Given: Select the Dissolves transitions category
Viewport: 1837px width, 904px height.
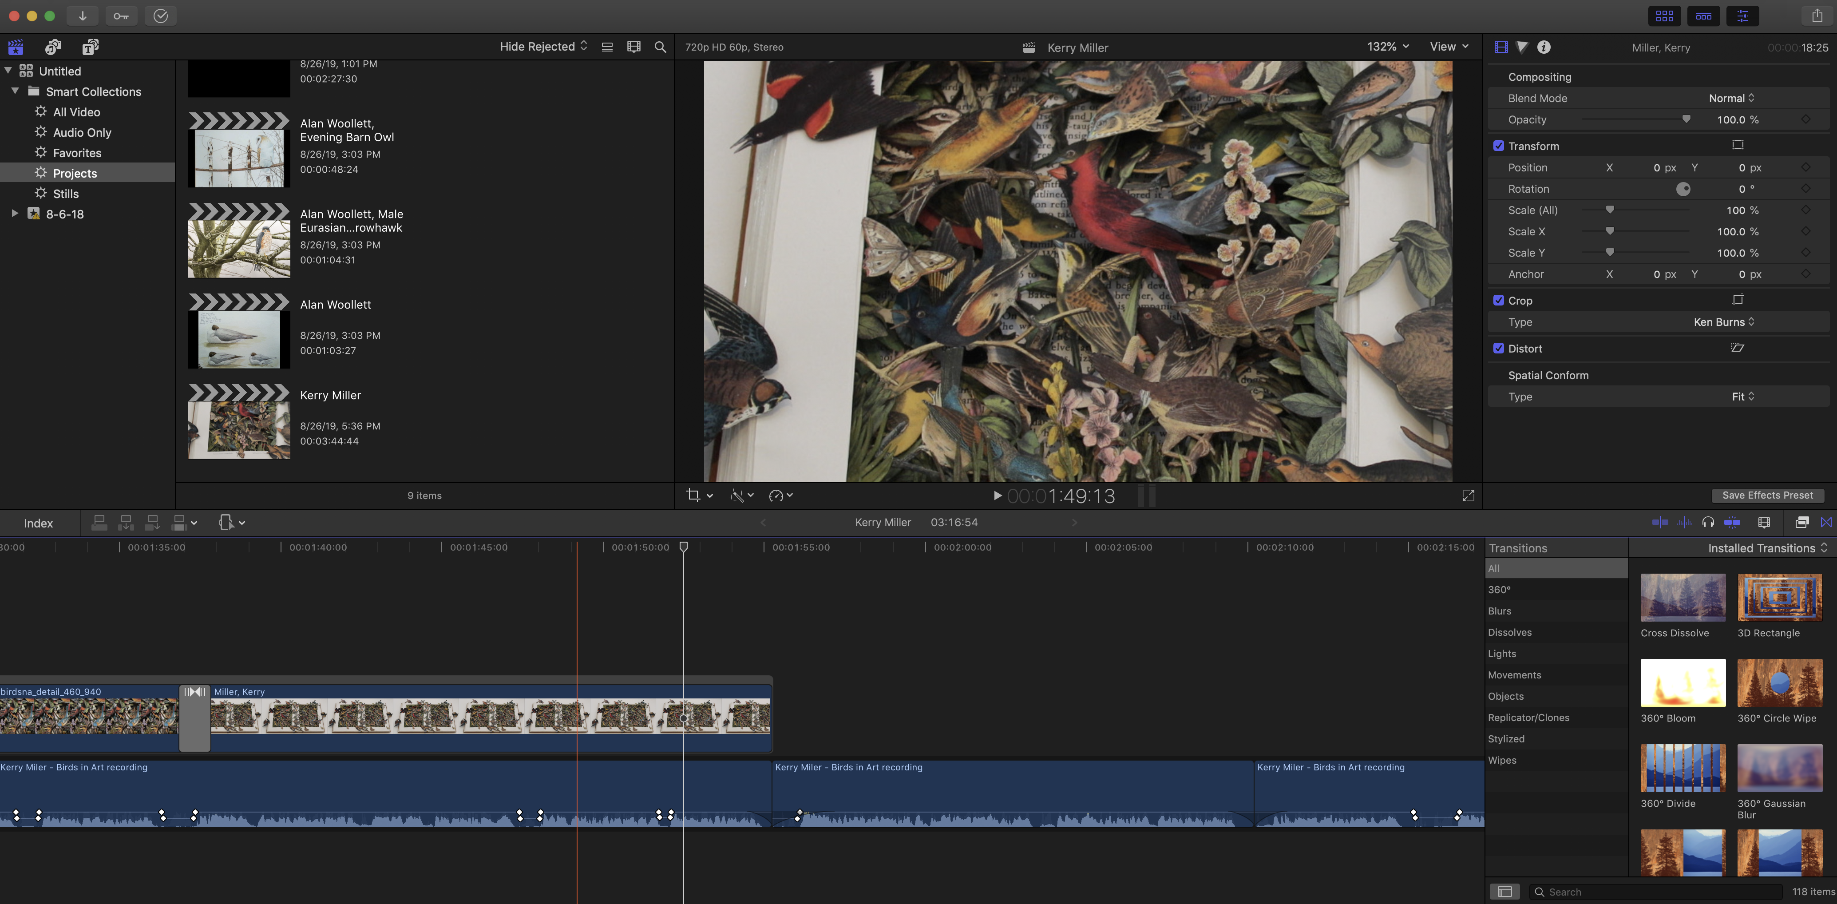Looking at the screenshot, I should [1510, 632].
